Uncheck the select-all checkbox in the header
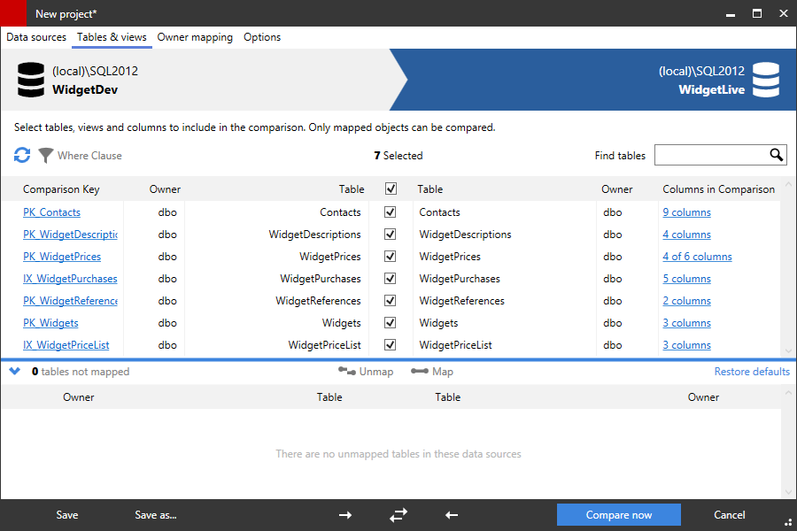This screenshot has width=797, height=531. click(390, 189)
